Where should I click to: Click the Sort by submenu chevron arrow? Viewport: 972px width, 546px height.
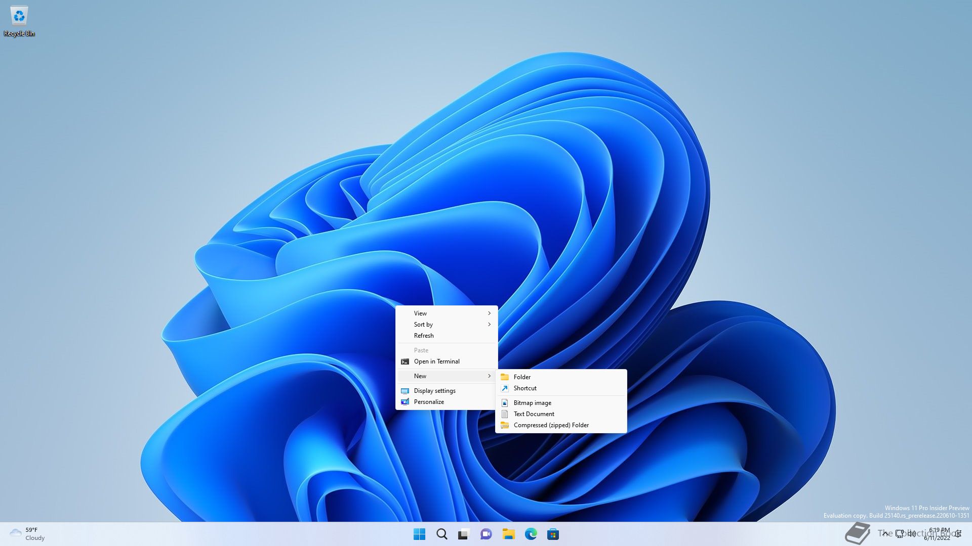click(489, 325)
